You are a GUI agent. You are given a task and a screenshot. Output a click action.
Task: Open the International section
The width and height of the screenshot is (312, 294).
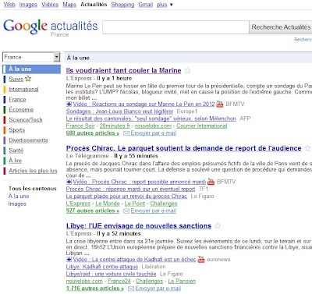(23, 89)
